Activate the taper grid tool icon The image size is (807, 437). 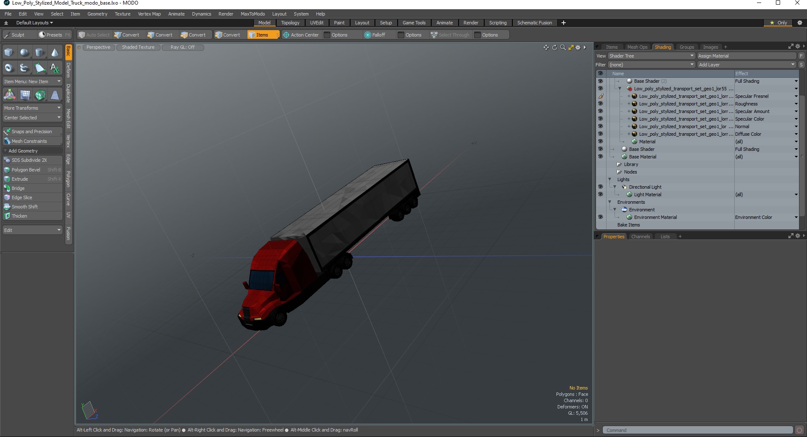point(55,95)
